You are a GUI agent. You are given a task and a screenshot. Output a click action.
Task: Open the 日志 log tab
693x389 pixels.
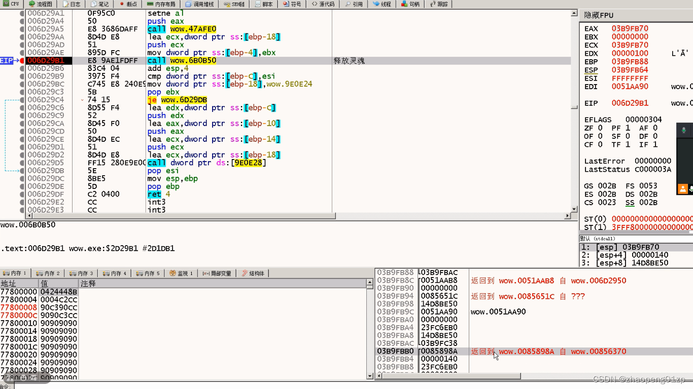[x=72, y=4]
